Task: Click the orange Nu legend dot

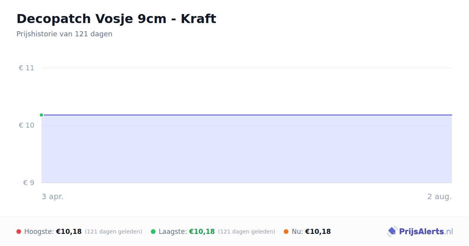Action: tap(286, 232)
